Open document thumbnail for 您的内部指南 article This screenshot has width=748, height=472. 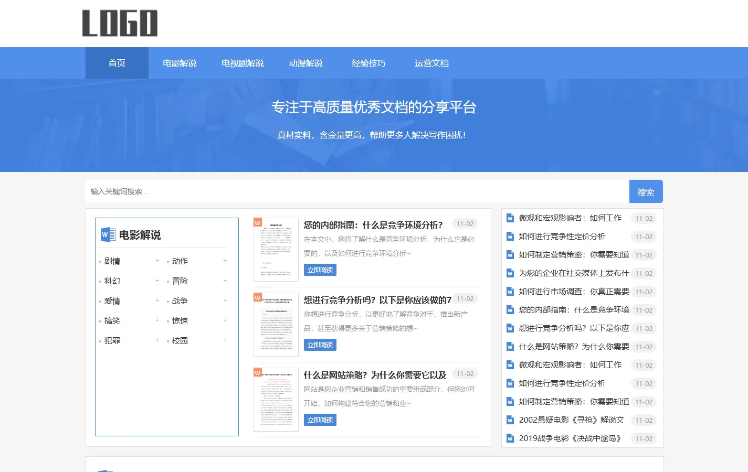point(276,250)
